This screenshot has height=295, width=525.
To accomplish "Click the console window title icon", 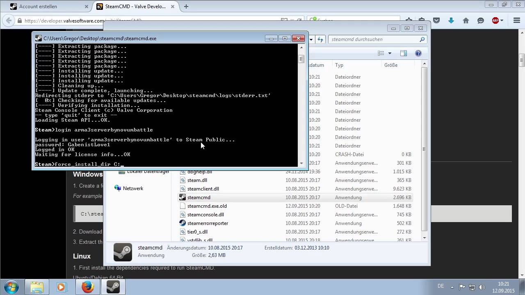I will point(39,38).
